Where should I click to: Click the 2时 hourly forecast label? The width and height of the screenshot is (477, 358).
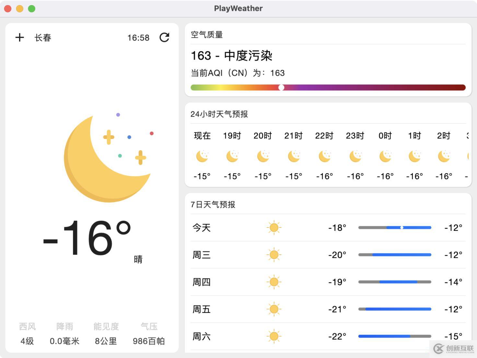coord(444,136)
